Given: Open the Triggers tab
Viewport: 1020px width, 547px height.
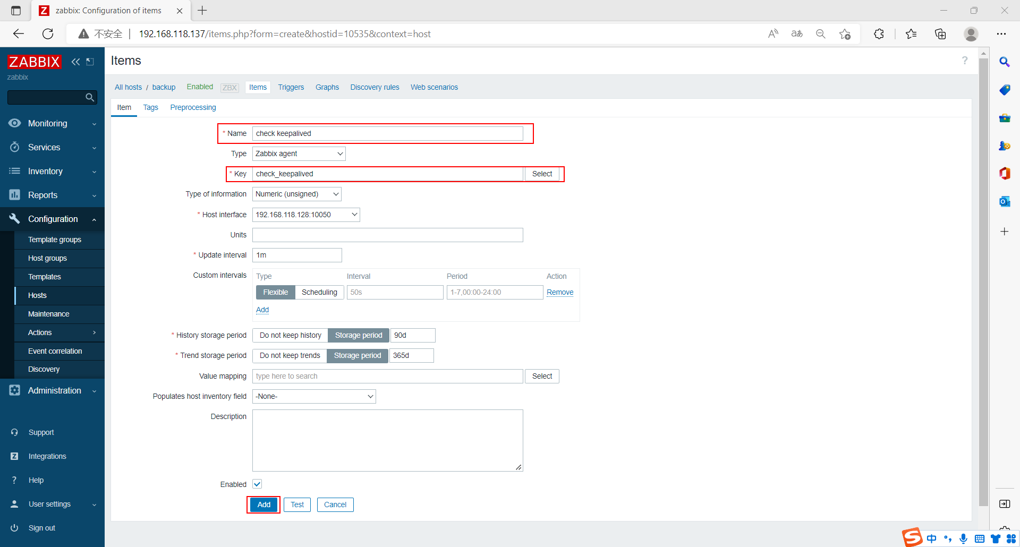Looking at the screenshot, I should pos(291,87).
